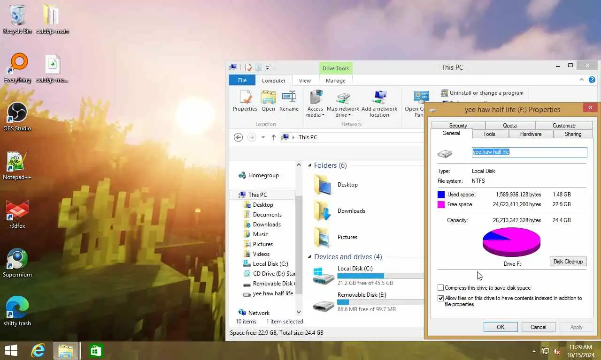Click the Windows Start button
Viewport: 601px width, 360px height.
click(x=11, y=351)
